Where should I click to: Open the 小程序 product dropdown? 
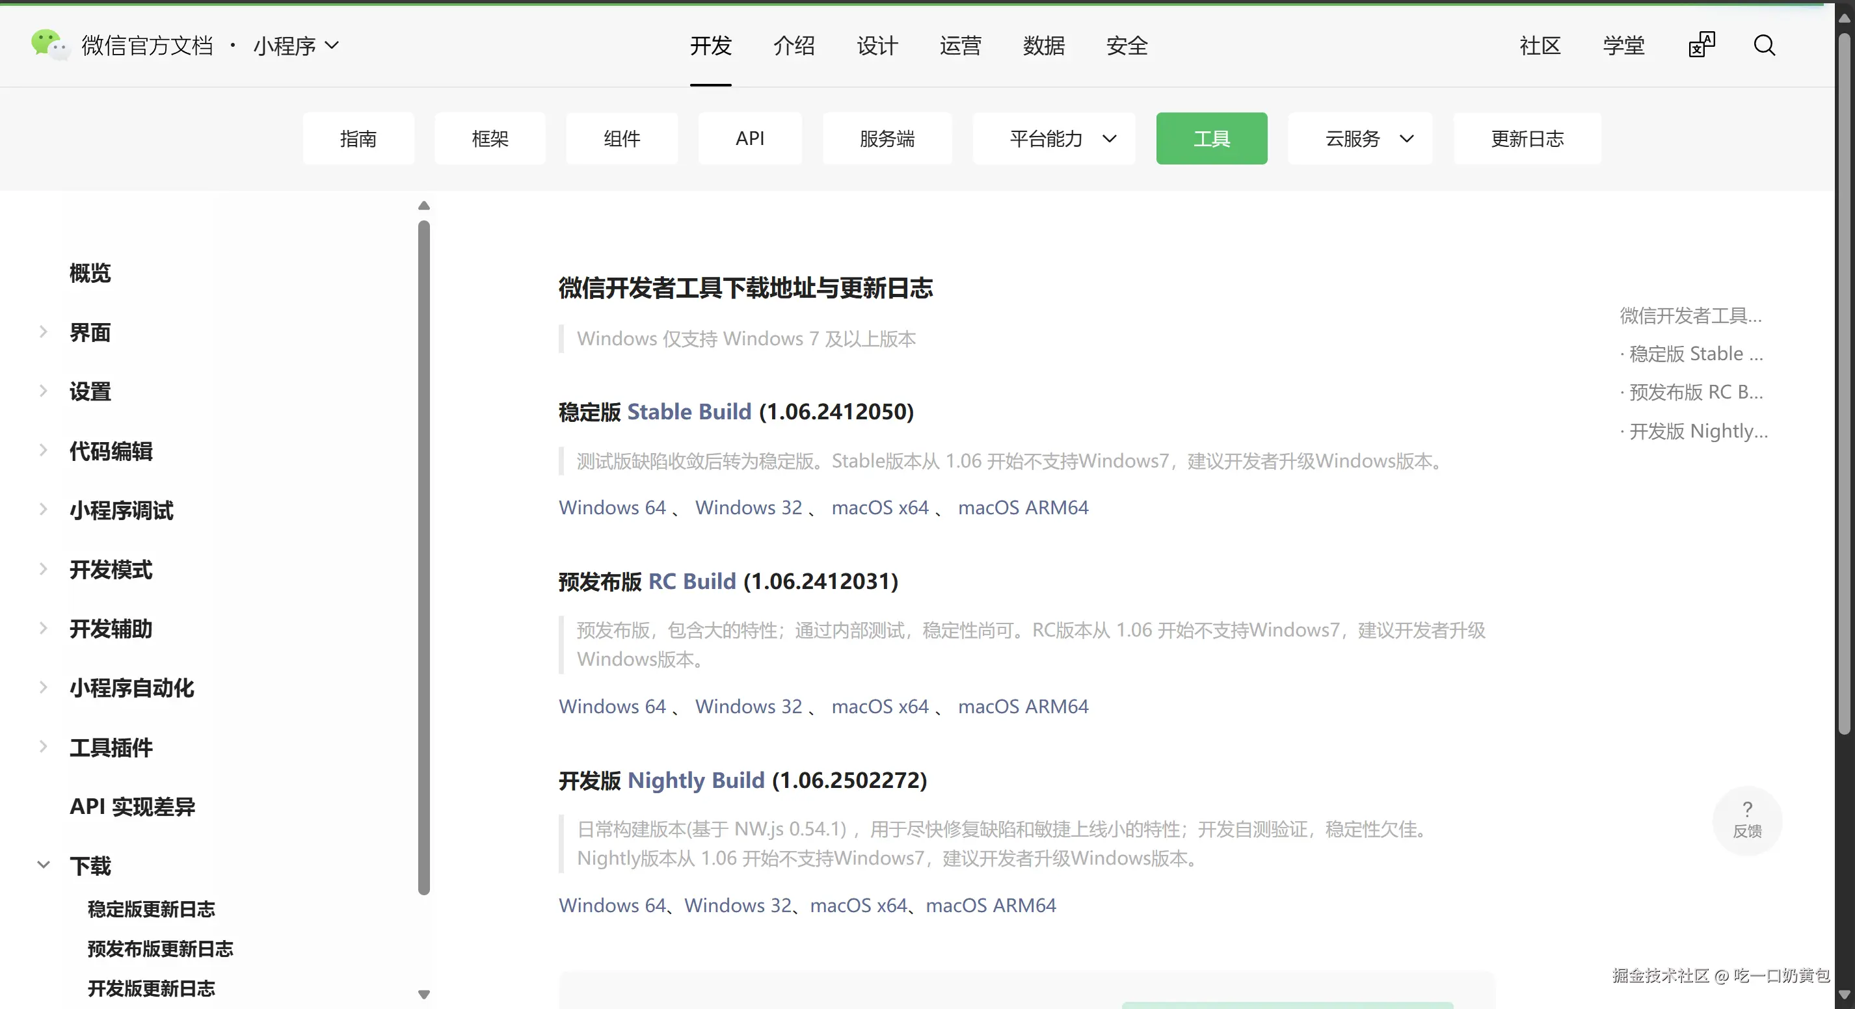[x=295, y=46]
